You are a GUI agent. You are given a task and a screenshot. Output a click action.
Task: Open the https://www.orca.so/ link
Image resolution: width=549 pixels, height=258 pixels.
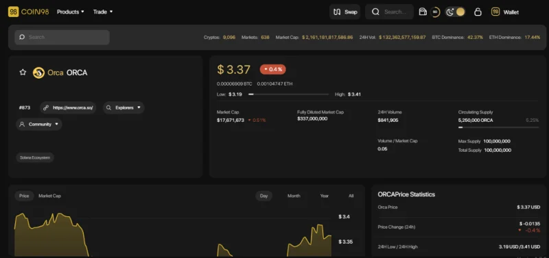click(68, 108)
